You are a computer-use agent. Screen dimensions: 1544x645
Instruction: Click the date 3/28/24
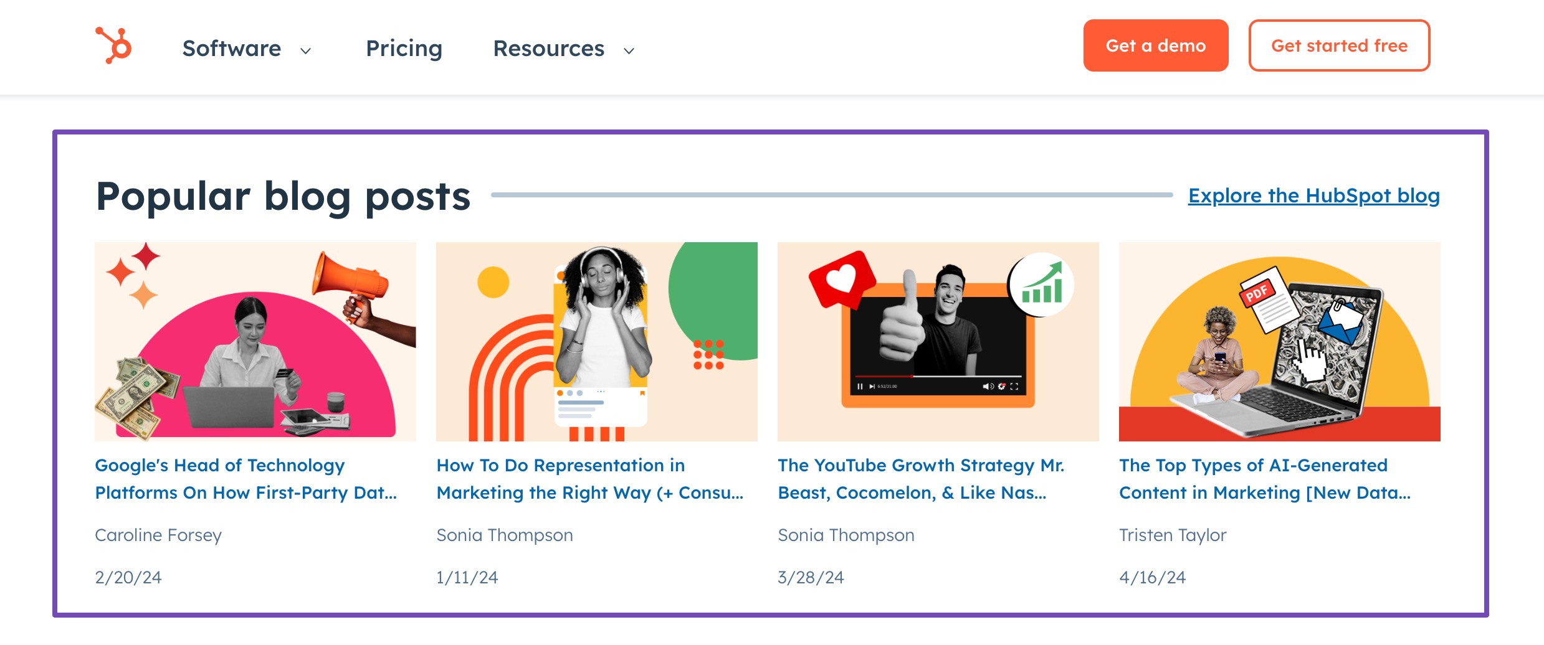click(x=811, y=578)
